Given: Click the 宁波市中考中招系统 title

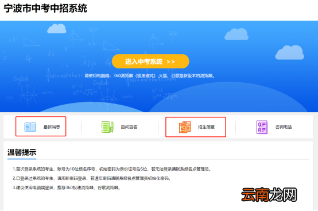Looking at the screenshot, I should [x=45, y=9].
